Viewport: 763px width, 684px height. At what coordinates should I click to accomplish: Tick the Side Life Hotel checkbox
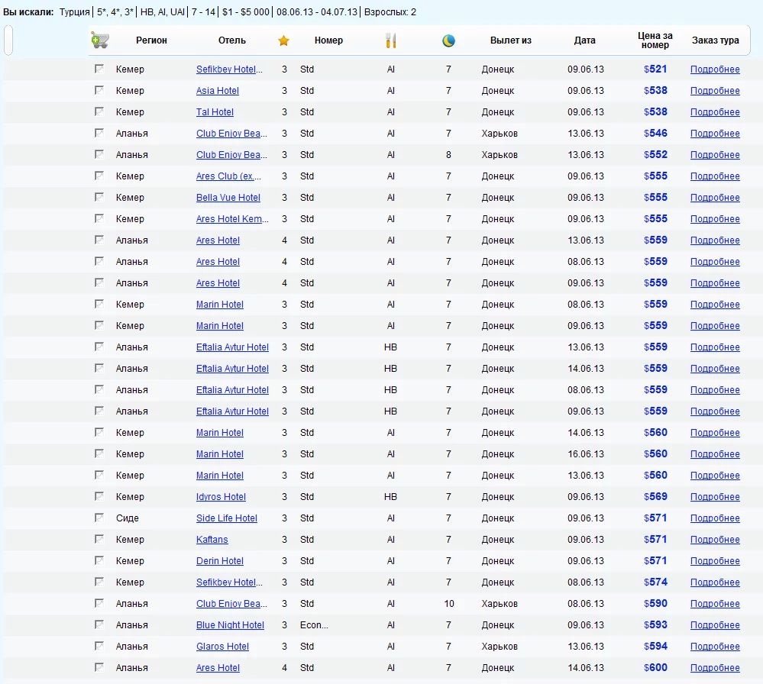[99, 518]
